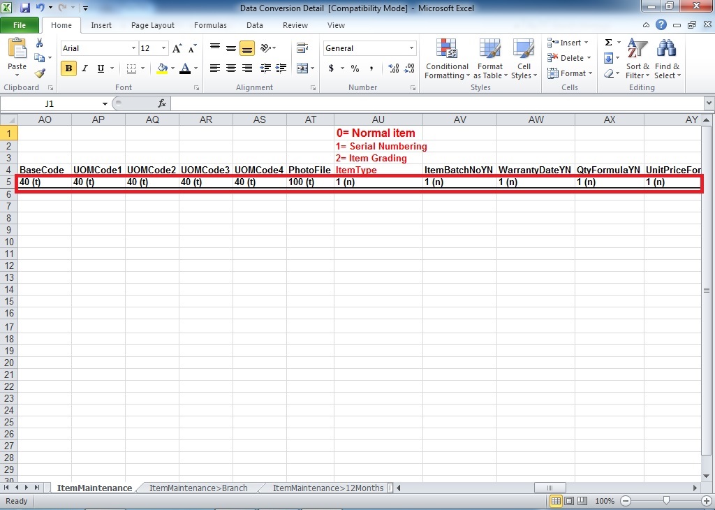The width and height of the screenshot is (715, 510).
Task: Open the General number format dropdown
Action: [x=411, y=48]
